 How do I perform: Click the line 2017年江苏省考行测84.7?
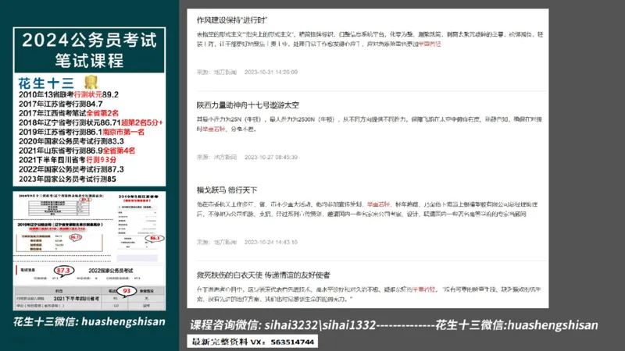pyautogui.click(x=61, y=104)
